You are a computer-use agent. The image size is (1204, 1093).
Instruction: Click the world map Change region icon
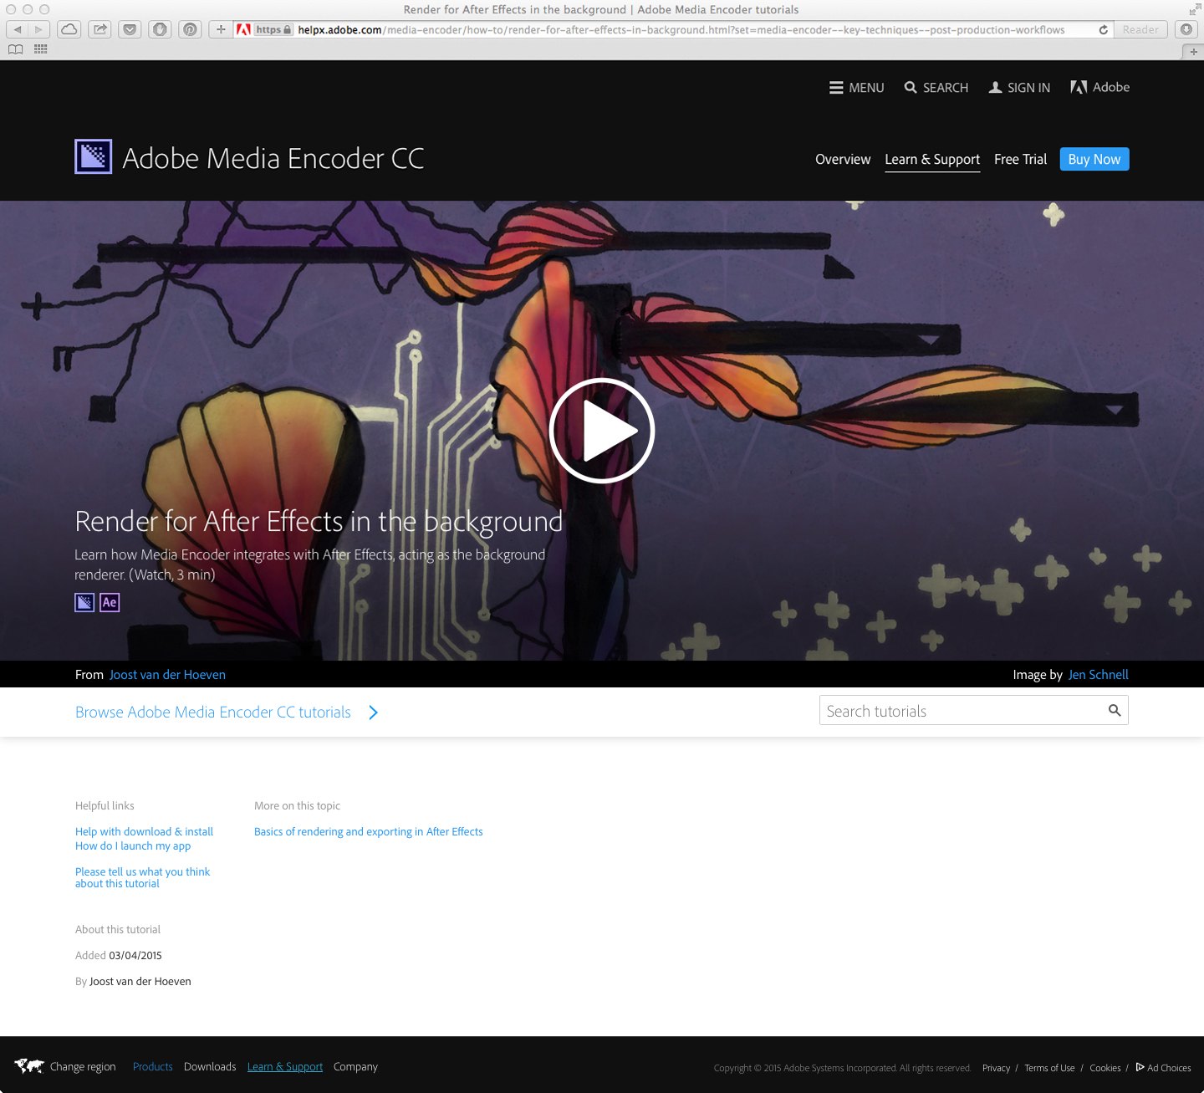pos(29,1066)
